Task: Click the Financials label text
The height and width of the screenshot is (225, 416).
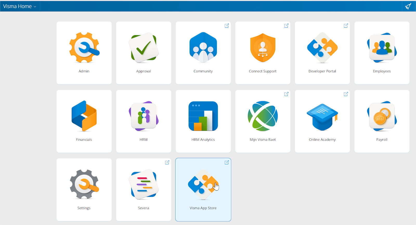Action: pos(84,139)
